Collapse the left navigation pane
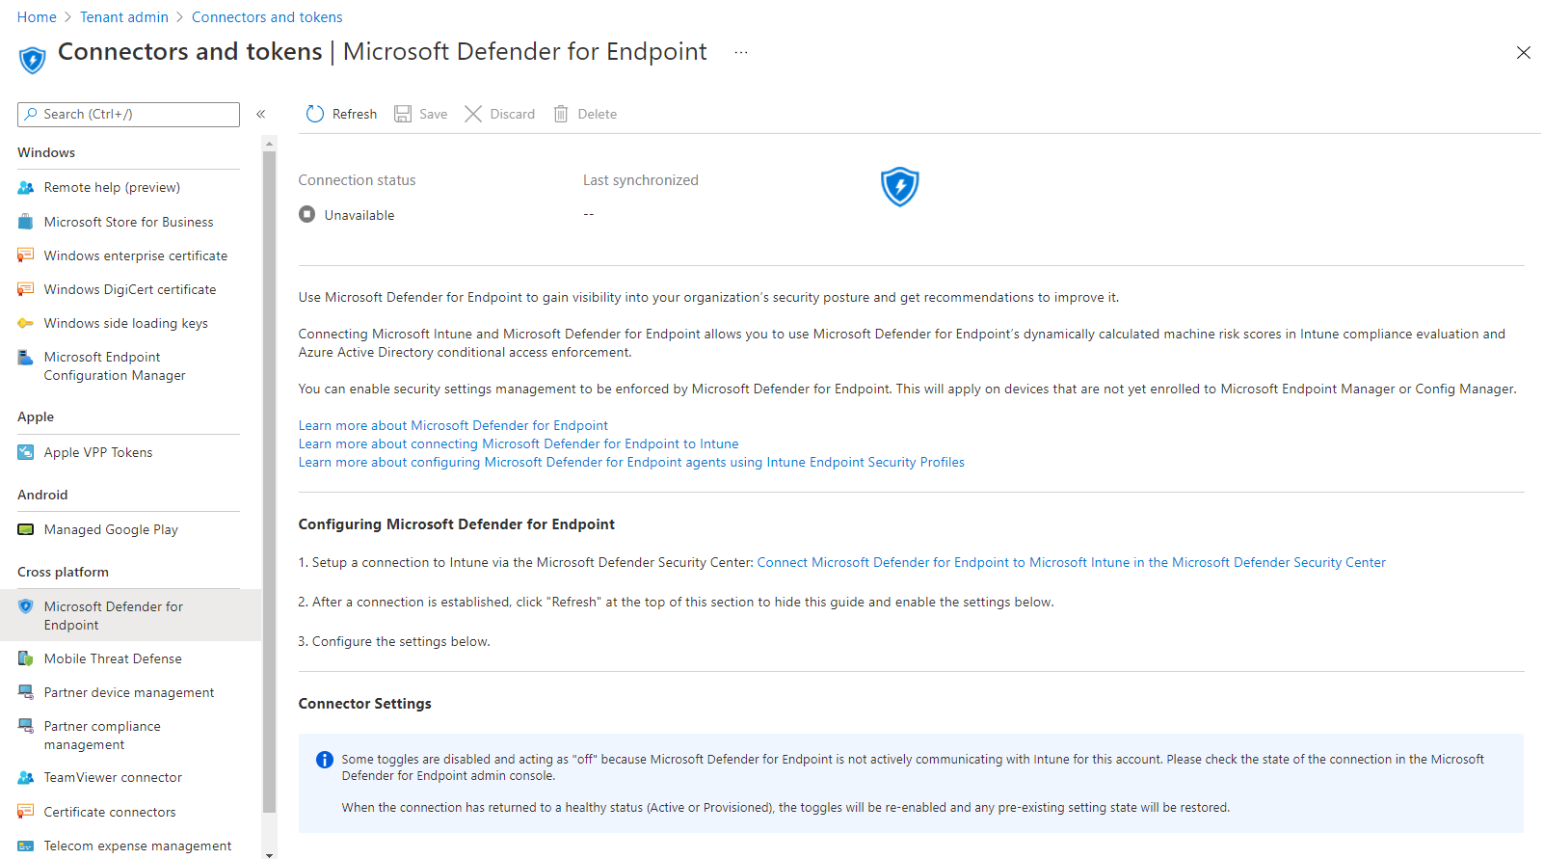The width and height of the screenshot is (1544, 859). coord(260,114)
